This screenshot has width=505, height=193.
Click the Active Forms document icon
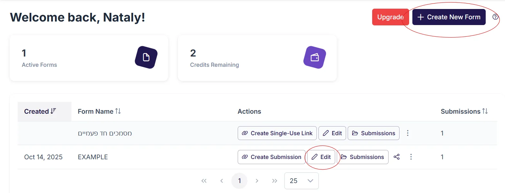click(x=146, y=57)
